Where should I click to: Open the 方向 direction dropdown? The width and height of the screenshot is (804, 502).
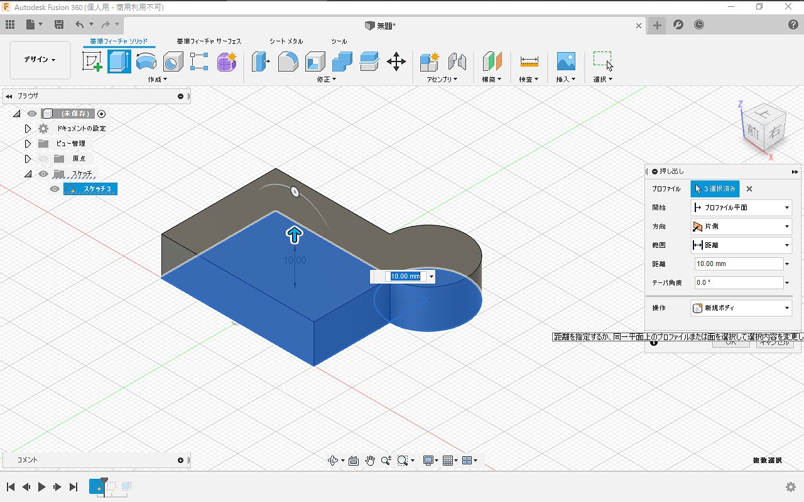click(741, 226)
